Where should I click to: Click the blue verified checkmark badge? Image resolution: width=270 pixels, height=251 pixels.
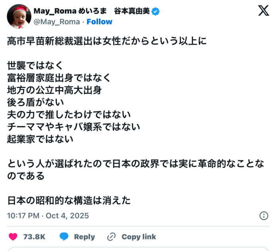(x=156, y=12)
